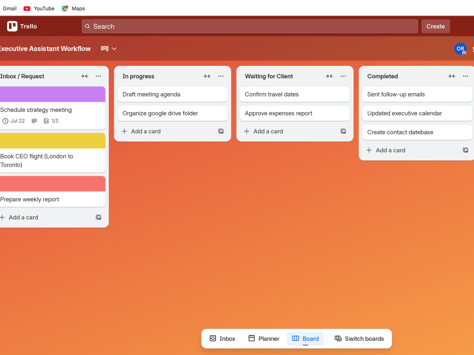Click the Create button
The image size is (474, 355).
point(435,26)
